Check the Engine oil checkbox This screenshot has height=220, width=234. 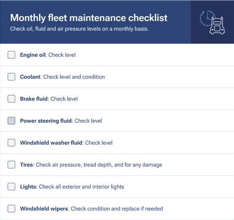(11, 55)
